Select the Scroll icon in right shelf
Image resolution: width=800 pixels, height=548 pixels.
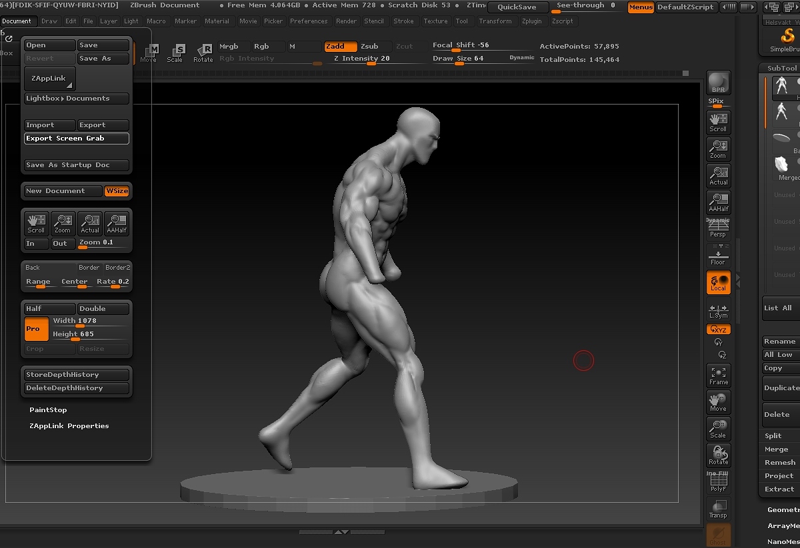718,122
